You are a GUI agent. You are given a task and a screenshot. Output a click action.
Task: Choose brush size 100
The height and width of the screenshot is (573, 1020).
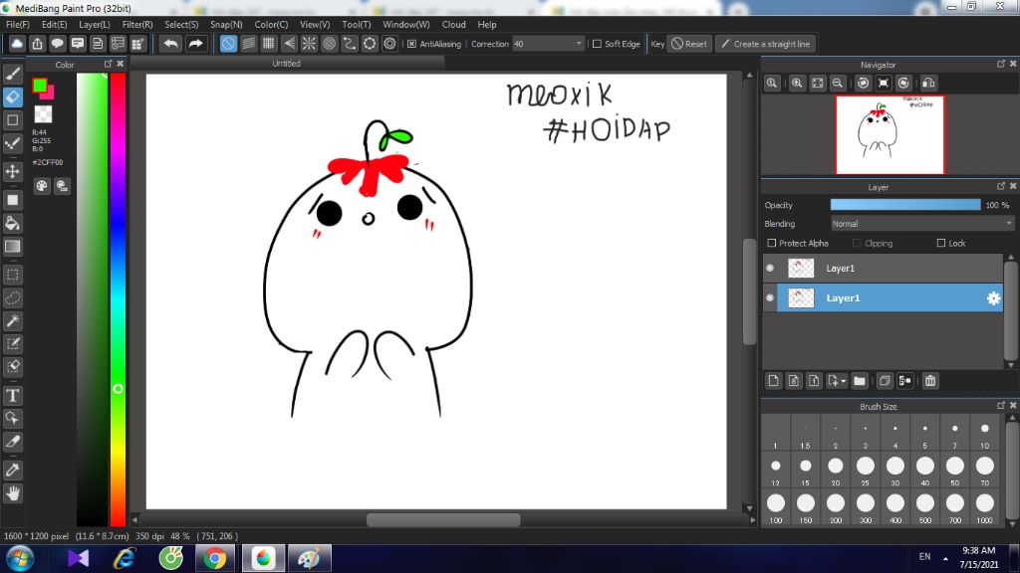[x=775, y=508]
